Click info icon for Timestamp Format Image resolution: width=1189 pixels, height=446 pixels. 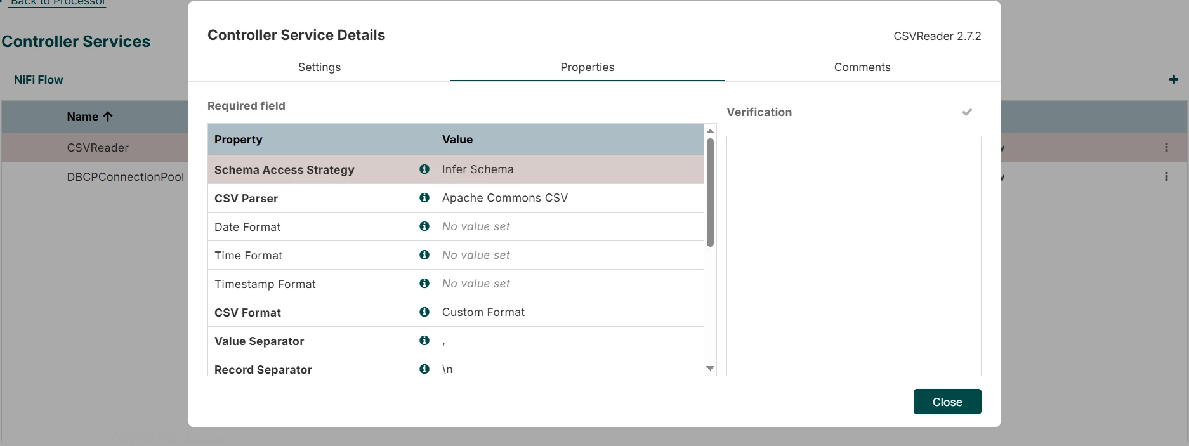pyautogui.click(x=424, y=283)
